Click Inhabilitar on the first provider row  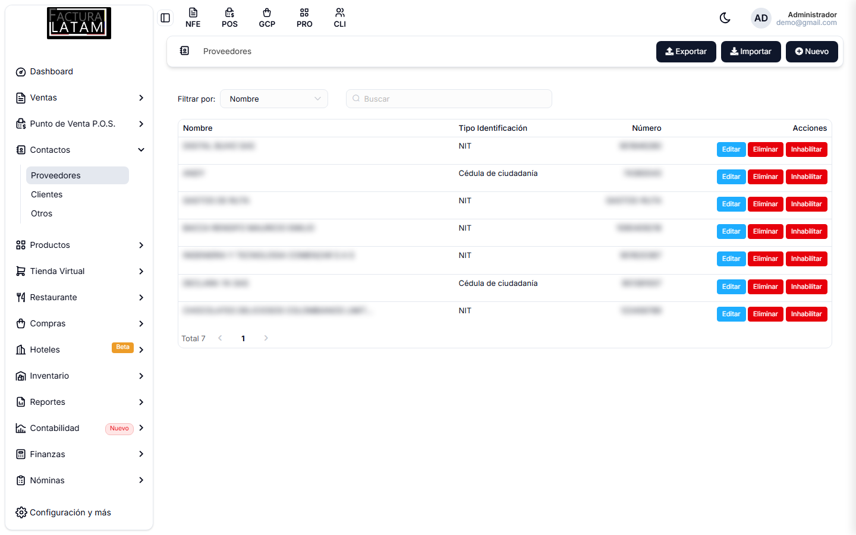[806, 150]
